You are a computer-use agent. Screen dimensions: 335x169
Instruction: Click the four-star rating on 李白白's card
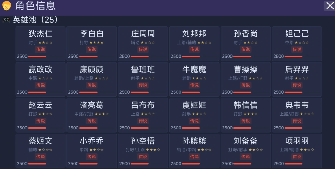tap(96, 42)
